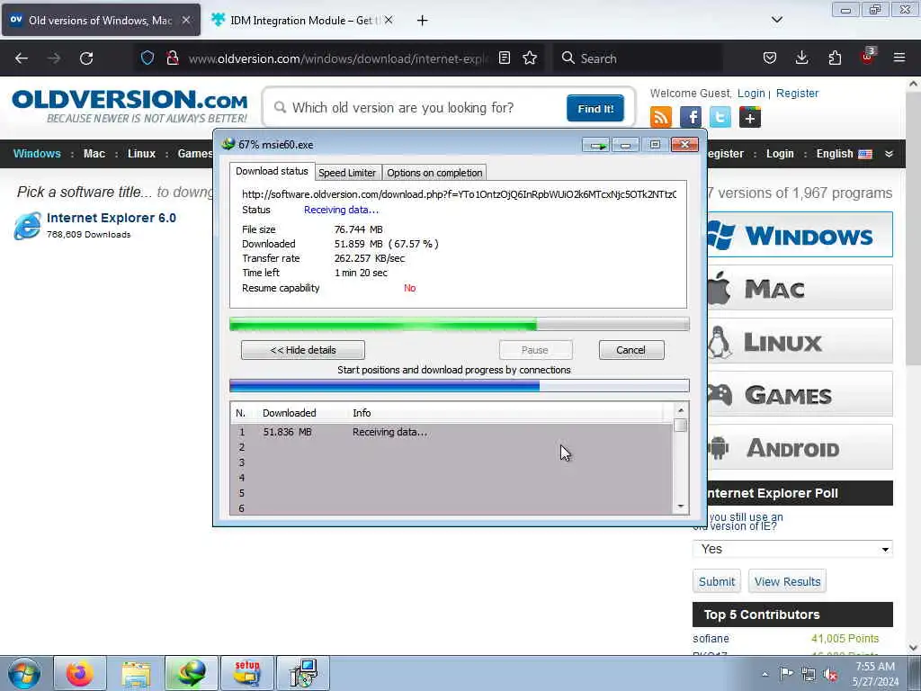Go back using the browser back arrow
Image resolution: width=921 pixels, height=691 pixels.
(22, 58)
